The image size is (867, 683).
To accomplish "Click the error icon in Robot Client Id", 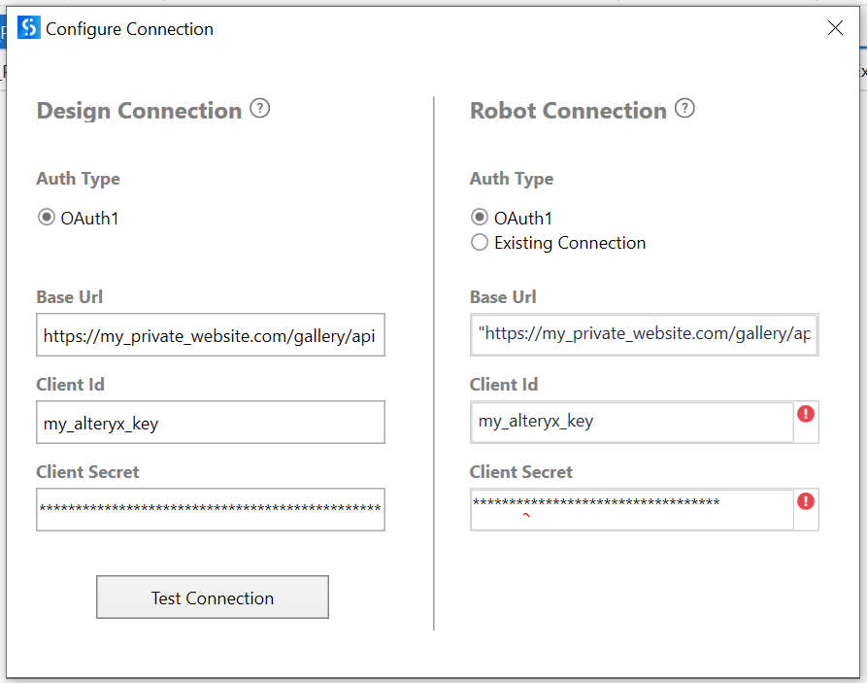I will point(806,415).
